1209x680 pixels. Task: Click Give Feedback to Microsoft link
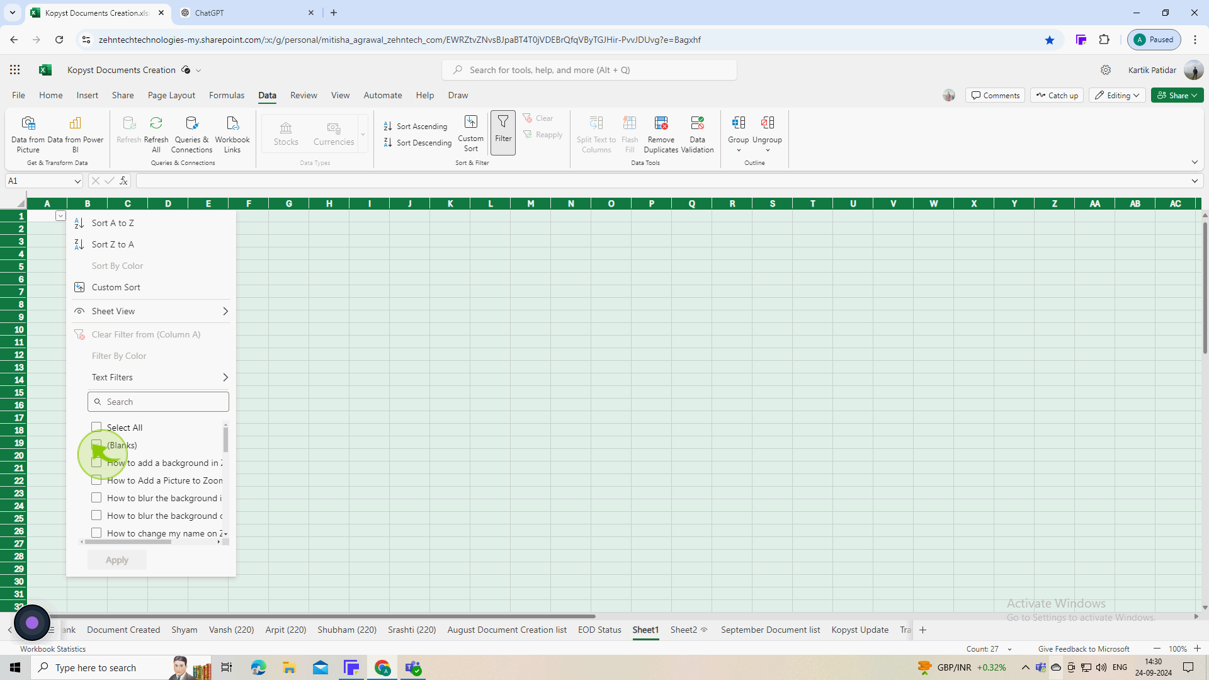[1084, 649]
